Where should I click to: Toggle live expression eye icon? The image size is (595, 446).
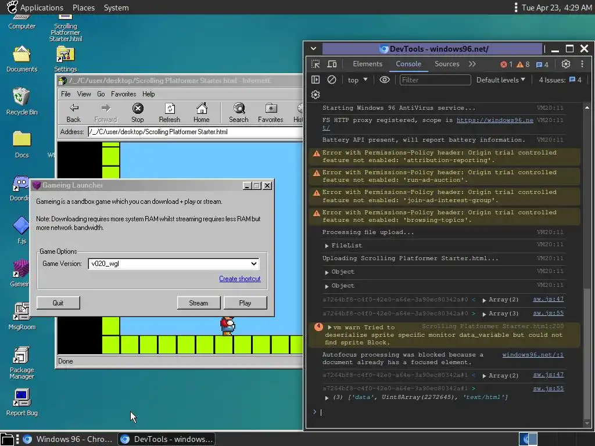point(385,80)
